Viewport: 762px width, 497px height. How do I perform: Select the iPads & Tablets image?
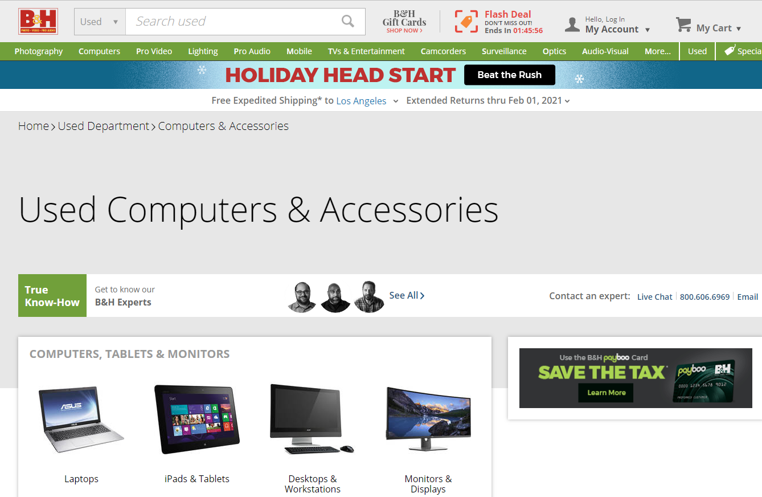click(197, 419)
